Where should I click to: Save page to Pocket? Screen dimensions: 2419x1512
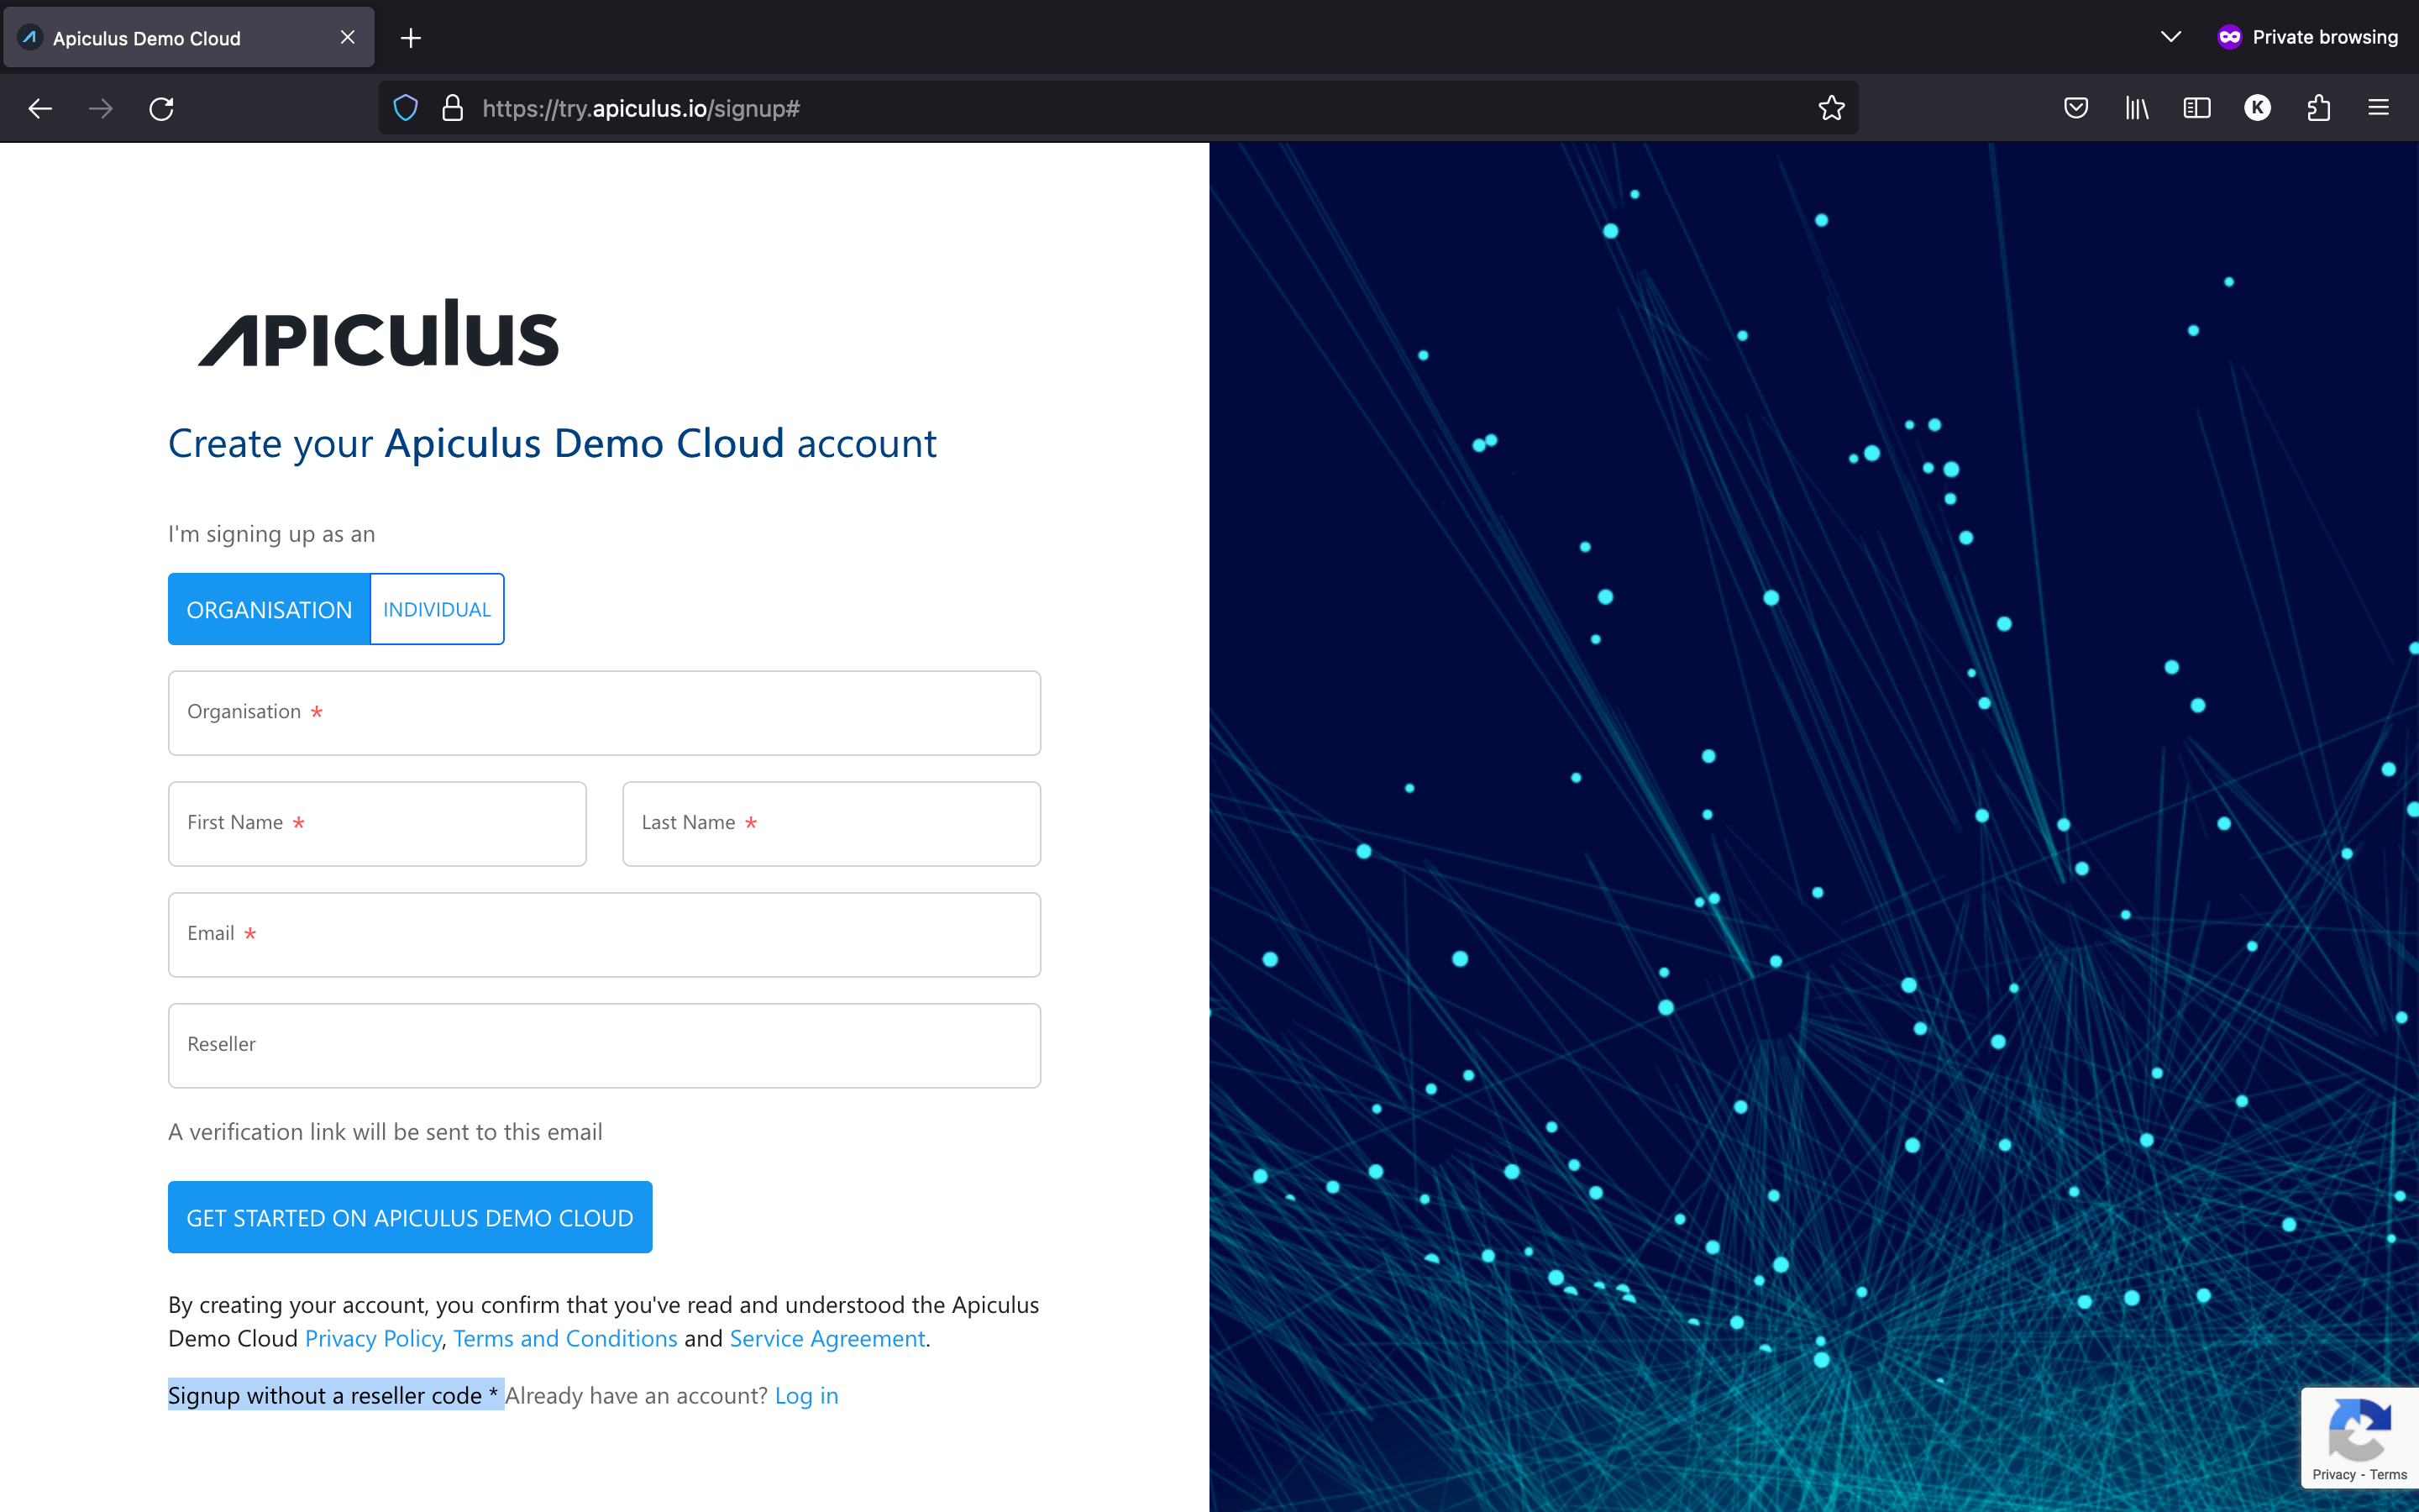tap(2075, 107)
